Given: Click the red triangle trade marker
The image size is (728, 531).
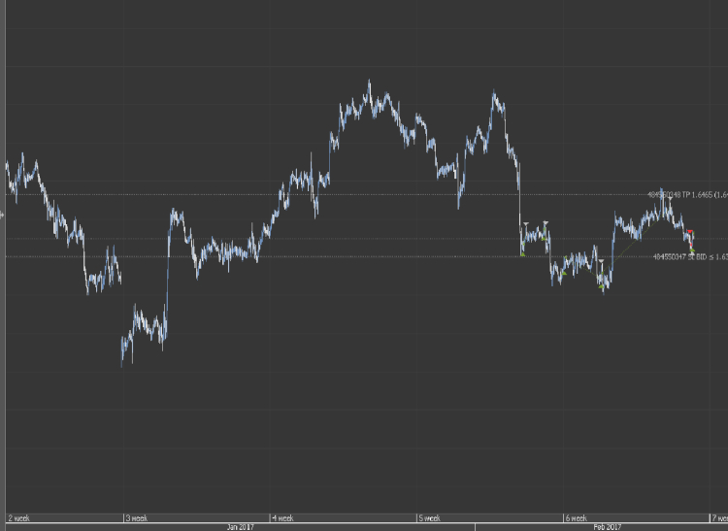Looking at the screenshot, I should pos(690,231).
